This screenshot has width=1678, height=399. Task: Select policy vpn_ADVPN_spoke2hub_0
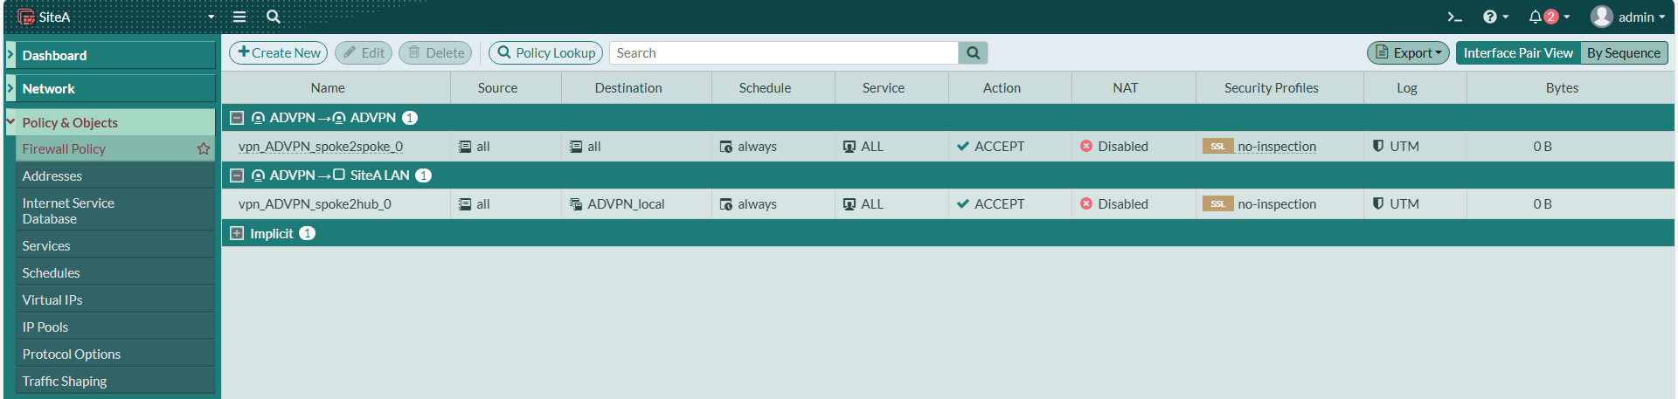coord(315,204)
